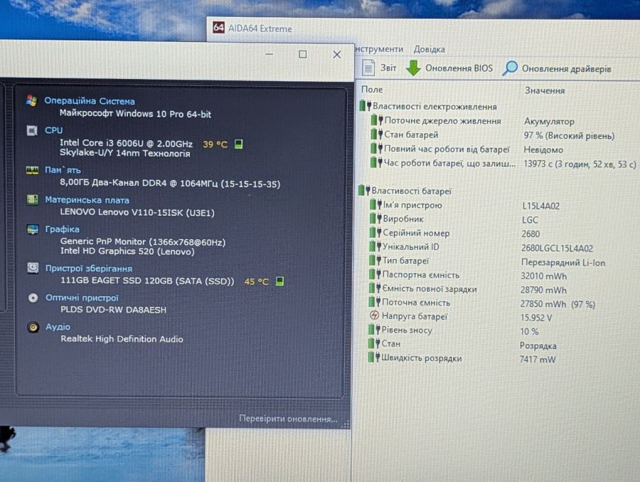The height and width of the screenshot is (482, 640).
Task: Click the green SSD temperature indicator icon
Action: pyautogui.click(x=279, y=281)
